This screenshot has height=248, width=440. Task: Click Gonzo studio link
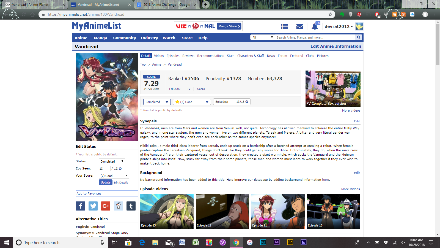tap(201, 89)
